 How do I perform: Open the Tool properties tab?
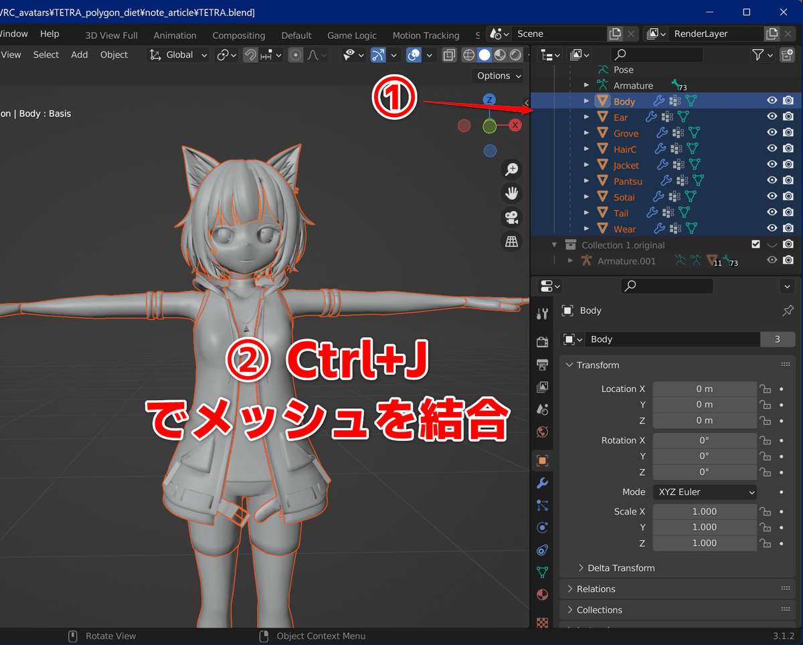[x=542, y=312]
